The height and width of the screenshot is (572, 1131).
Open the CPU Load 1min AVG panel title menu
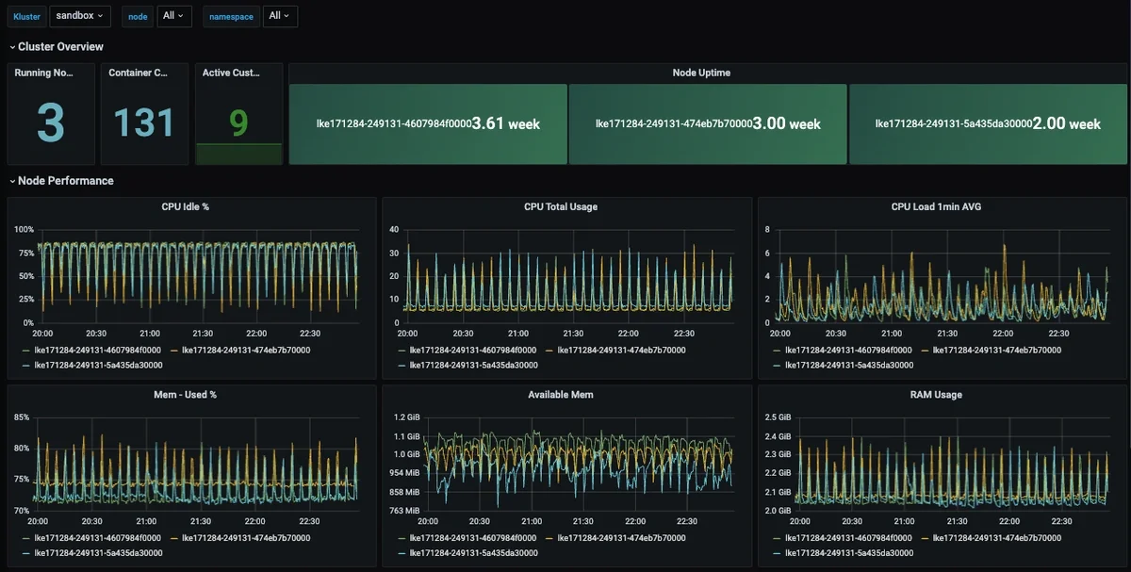[936, 206]
